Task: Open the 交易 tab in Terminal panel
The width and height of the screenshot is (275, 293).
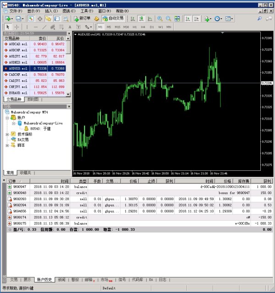Action: tap(14, 279)
